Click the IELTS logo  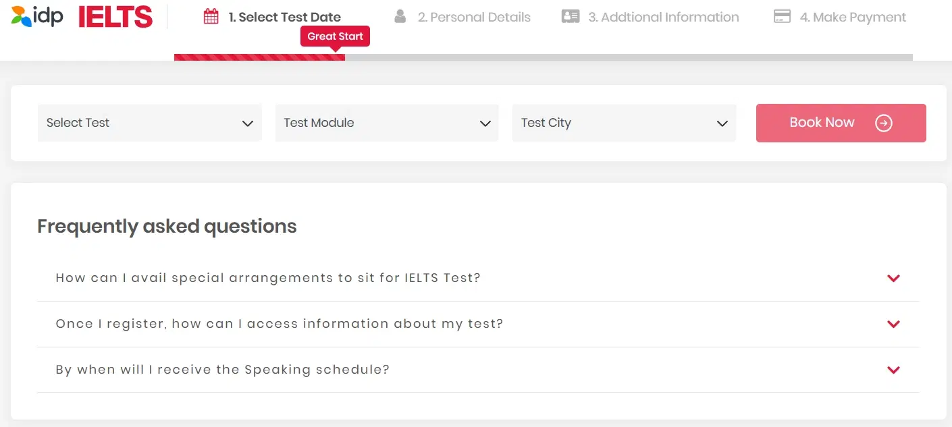115,16
